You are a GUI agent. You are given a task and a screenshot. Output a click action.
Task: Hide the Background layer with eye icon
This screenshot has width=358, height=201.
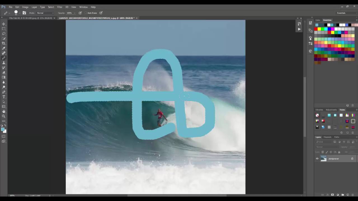(x=317, y=159)
